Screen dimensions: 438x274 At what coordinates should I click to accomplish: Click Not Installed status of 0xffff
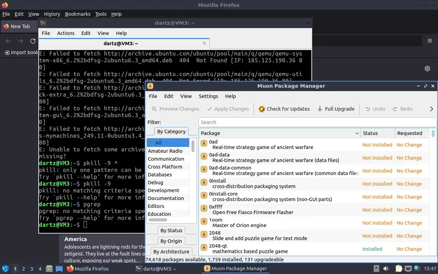[x=377, y=210]
